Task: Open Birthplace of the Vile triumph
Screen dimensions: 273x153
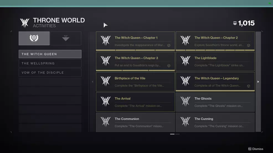Action: (x=135, y=82)
